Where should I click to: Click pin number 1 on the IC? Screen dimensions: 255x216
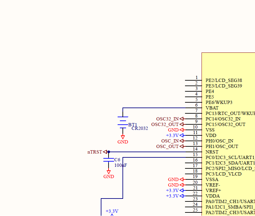point(196,77)
